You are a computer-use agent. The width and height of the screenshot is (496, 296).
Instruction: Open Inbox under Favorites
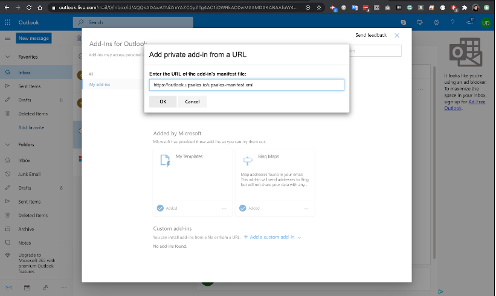click(36, 72)
